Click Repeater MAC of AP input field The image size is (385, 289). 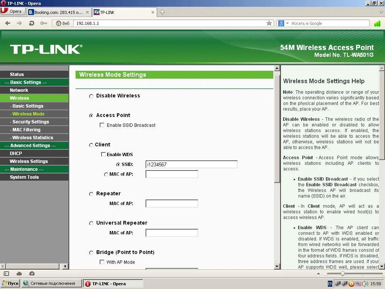coord(171,204)
